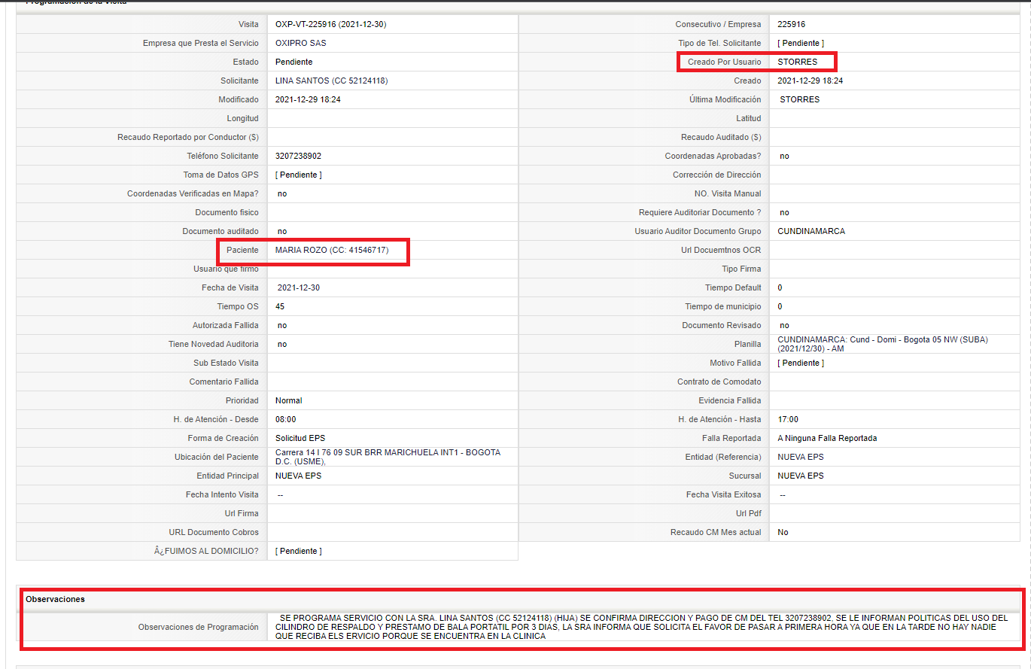Select Entidad (Referencia) value NUEVA EPS
This screenshot has height=669, width=1031.
click(801, 457)
